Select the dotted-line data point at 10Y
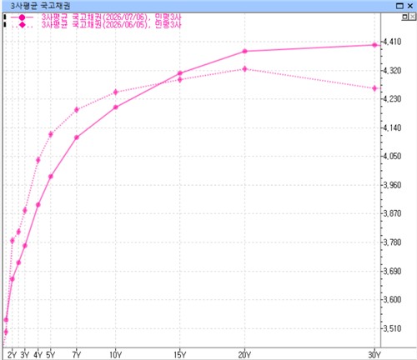This screenshot has width=417, height=360. tap(116, 92)
